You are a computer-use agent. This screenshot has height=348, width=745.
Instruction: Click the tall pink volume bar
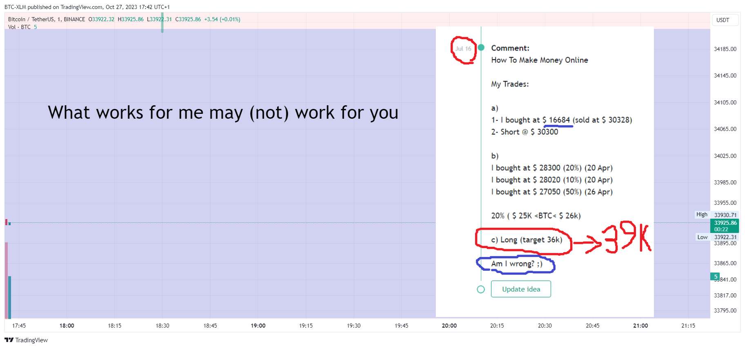tap(6, 280)
